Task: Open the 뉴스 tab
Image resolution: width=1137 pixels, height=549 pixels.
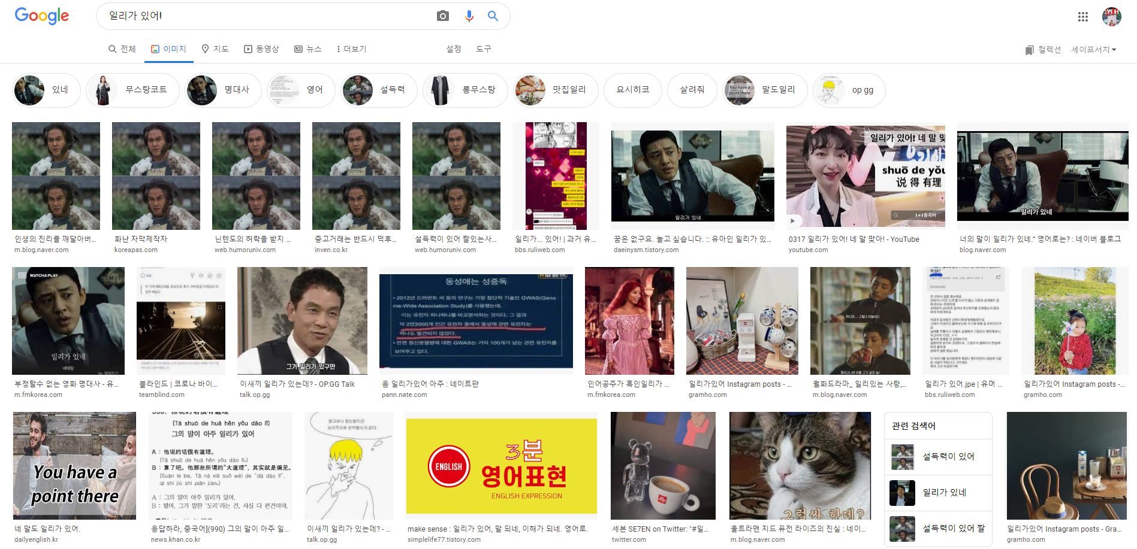Action: (x=308, y=49)
